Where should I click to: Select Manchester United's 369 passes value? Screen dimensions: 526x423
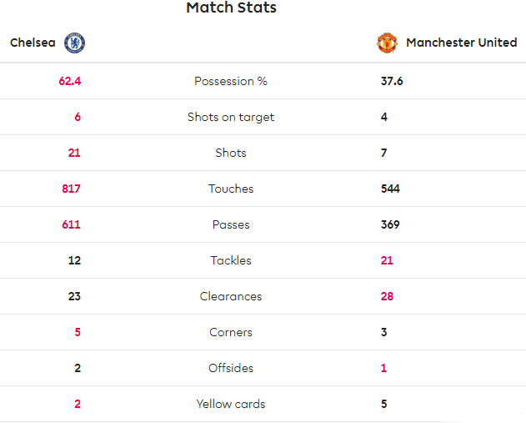[x=390, y=224]
